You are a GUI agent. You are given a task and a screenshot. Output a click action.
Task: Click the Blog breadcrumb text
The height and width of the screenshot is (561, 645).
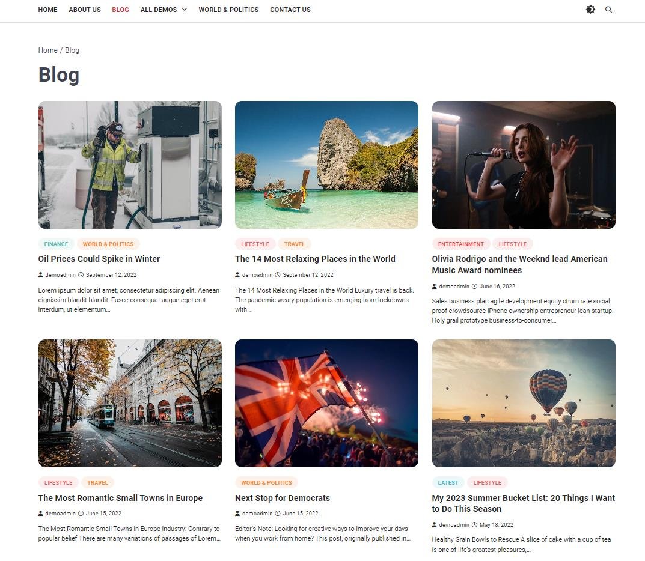tap(72, 50)
